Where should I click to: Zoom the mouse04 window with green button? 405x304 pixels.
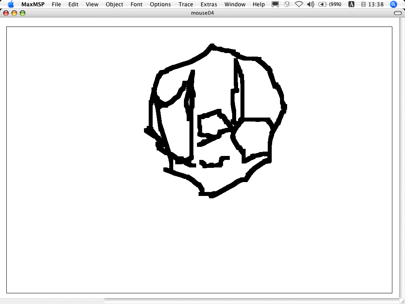pos(23,13)
